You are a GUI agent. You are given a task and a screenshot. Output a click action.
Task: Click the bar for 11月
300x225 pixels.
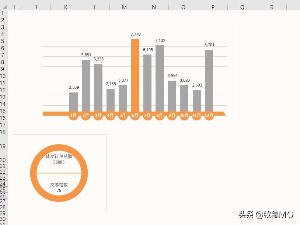(196, 99)
